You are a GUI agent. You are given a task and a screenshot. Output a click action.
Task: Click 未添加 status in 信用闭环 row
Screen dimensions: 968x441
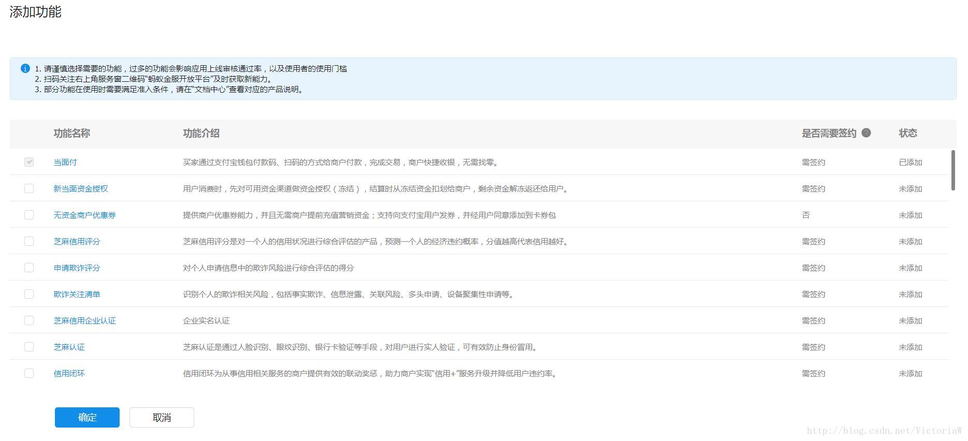click(911, 373)
